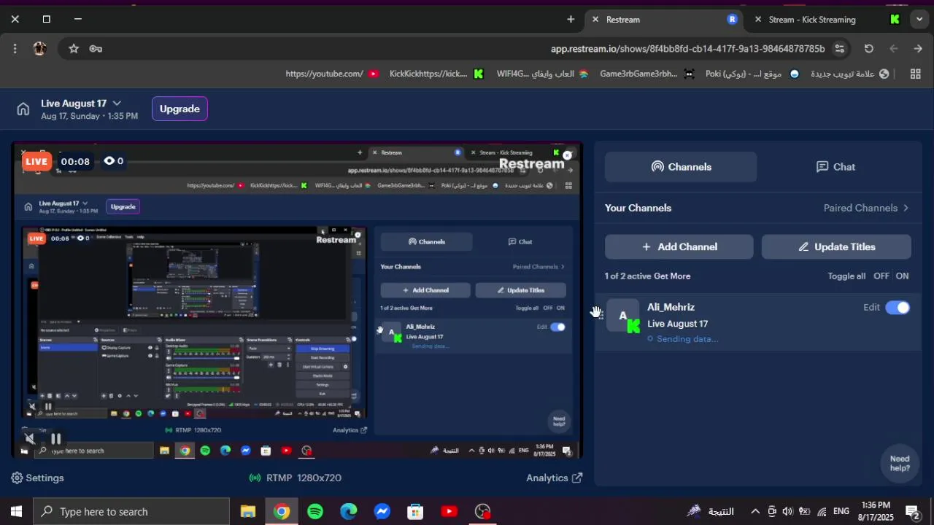The height and width of the screenshot is (525, 934).
Task: Click the Upgrade button
Action: click(x=180, y=109)
